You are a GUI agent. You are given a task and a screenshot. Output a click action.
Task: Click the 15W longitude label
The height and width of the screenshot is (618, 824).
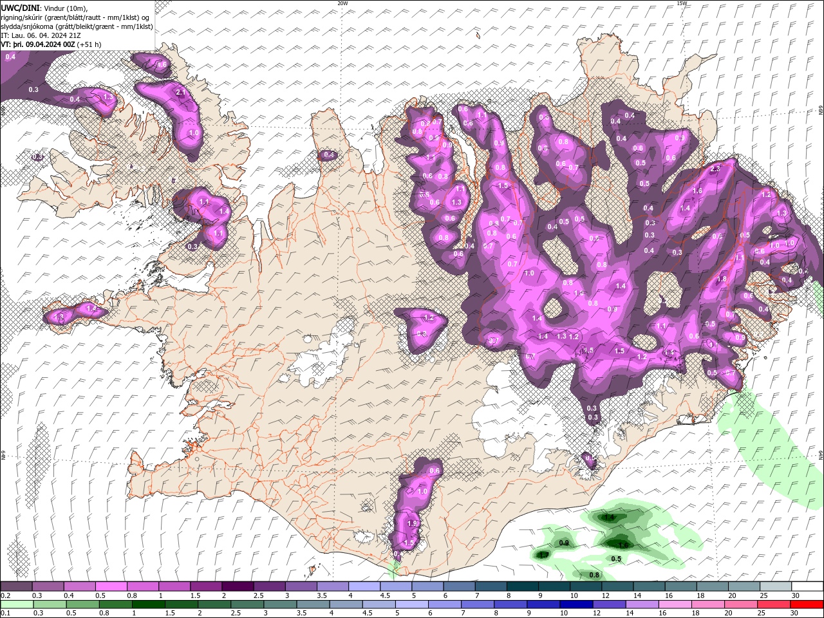(x=682, y=3)
